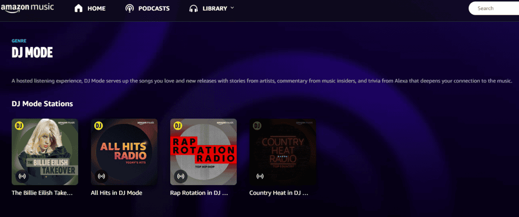
Task: Click the Podcasts microphone icon
Action: click(x=130, y=8)
